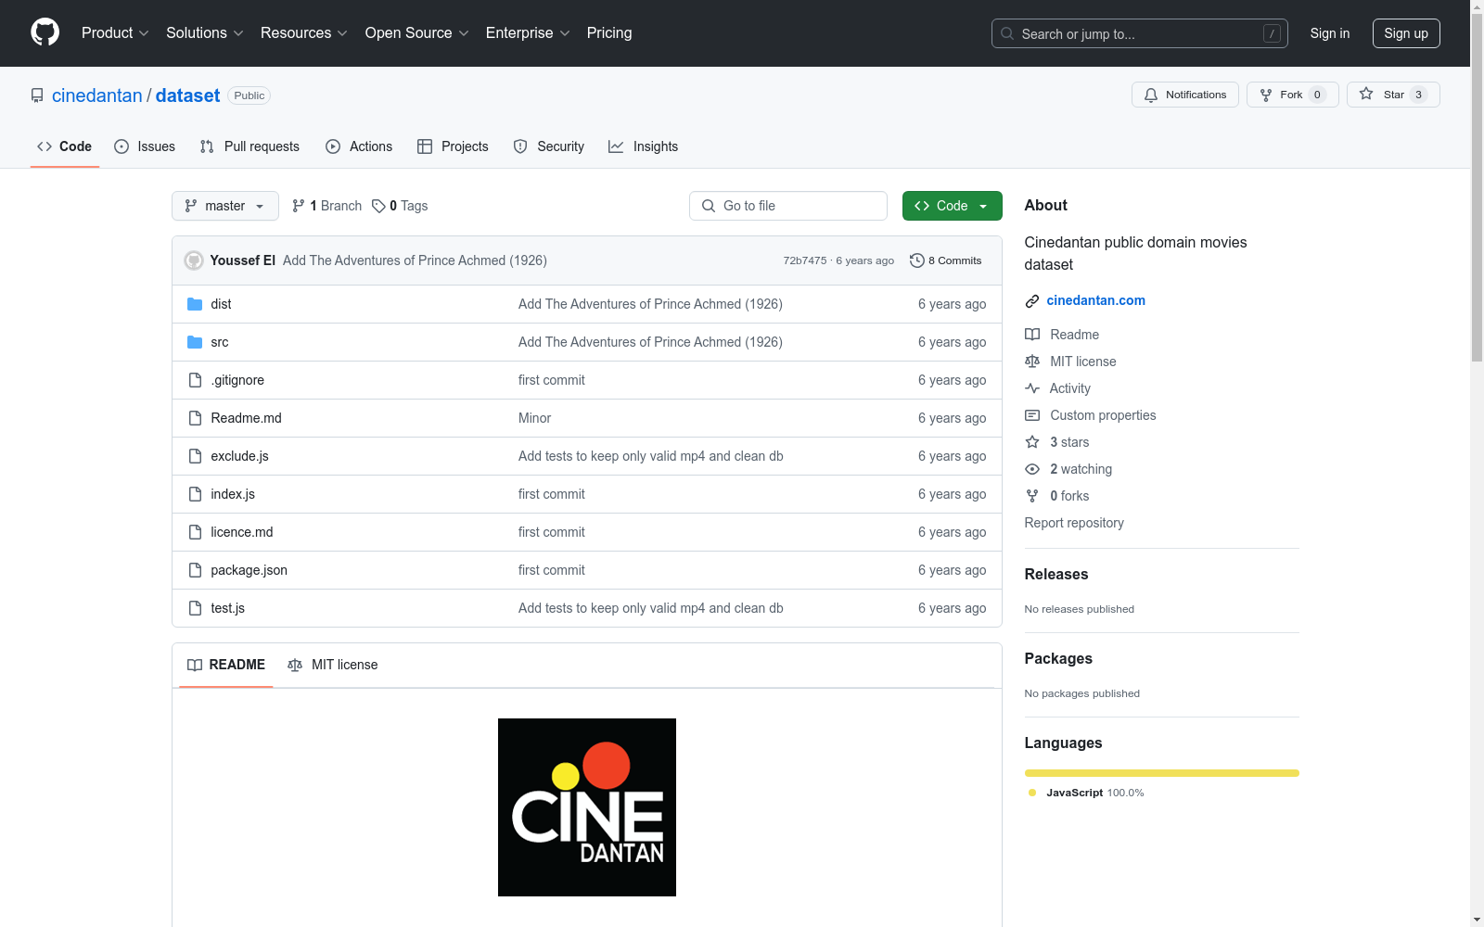Click the branch icon beside 1 Branch

(299, 206)
